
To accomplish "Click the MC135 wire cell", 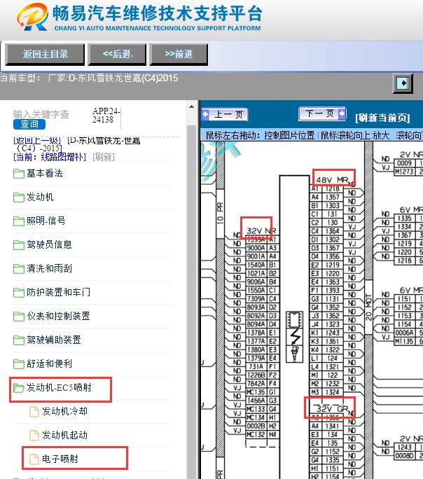I will (x=256, y=392).
